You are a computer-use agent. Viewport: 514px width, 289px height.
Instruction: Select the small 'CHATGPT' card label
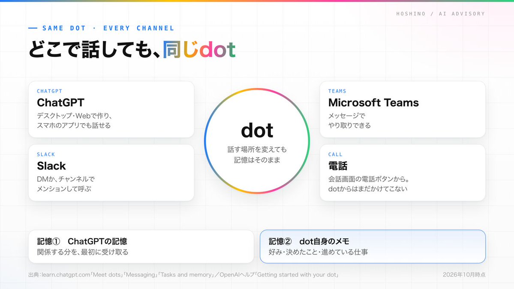coord(49,91)
